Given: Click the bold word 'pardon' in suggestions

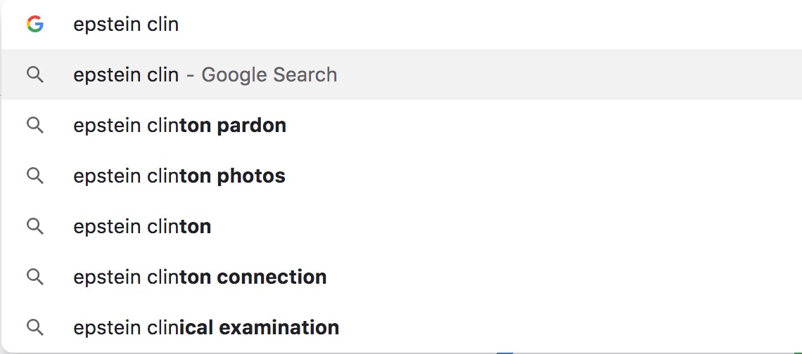Looking at the screenshot, I should pos(251,126).
